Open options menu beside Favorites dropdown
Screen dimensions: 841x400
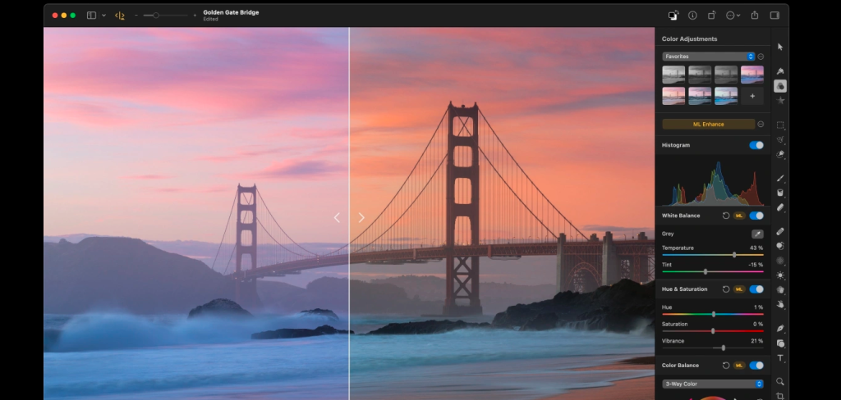click(761, 57)
